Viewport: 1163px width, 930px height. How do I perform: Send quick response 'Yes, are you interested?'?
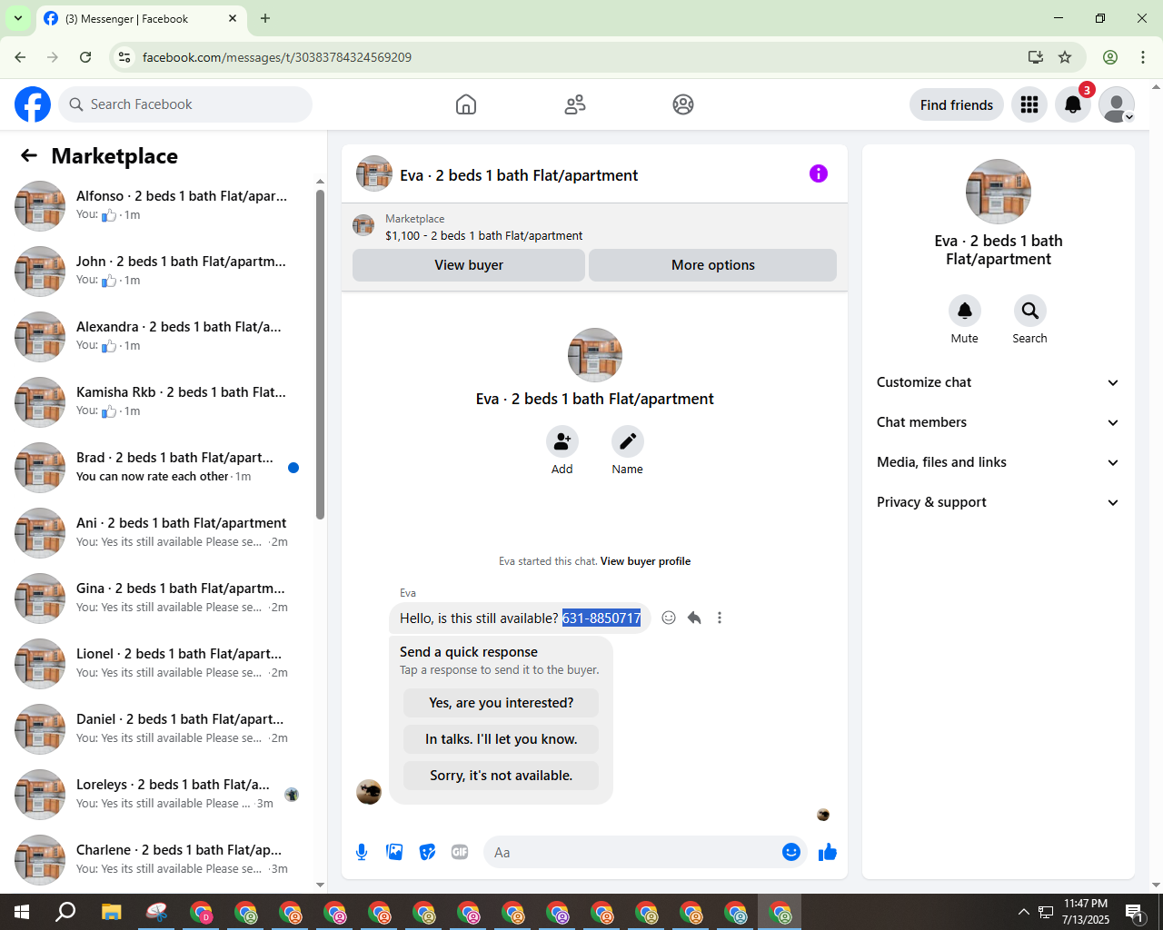coord(502,703)
